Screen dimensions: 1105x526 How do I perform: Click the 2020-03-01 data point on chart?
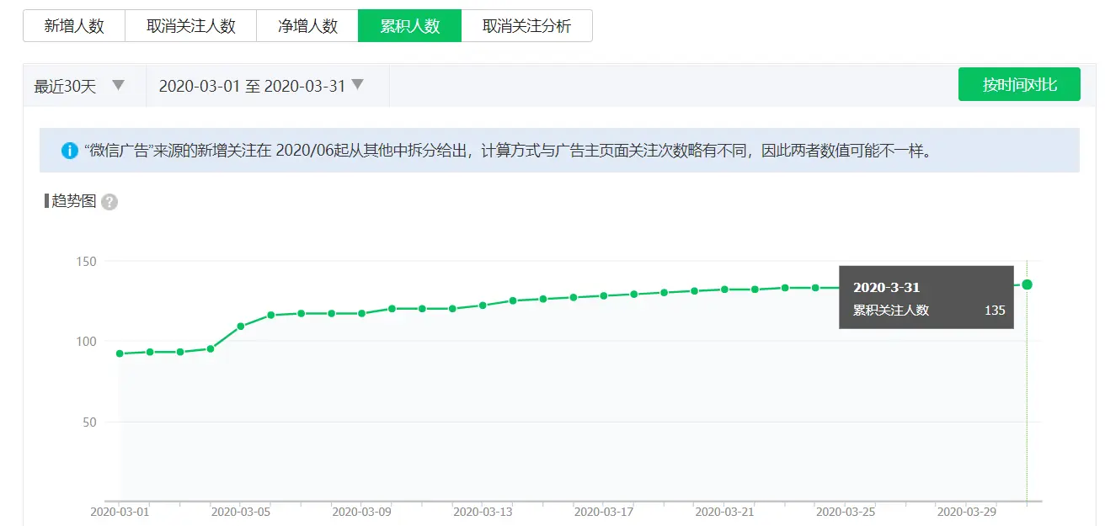pyautogui.click(x=120, y=353)
